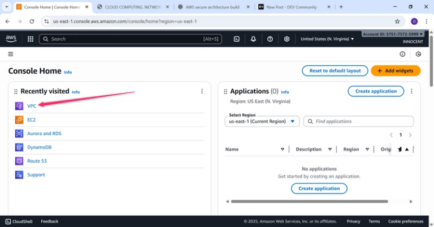Sort by the Description column arrow
This screenshot has height=227, width=434.
click(x=330, y=149)
